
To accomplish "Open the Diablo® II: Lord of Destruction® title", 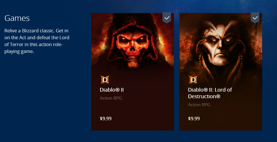I will 210,93.
